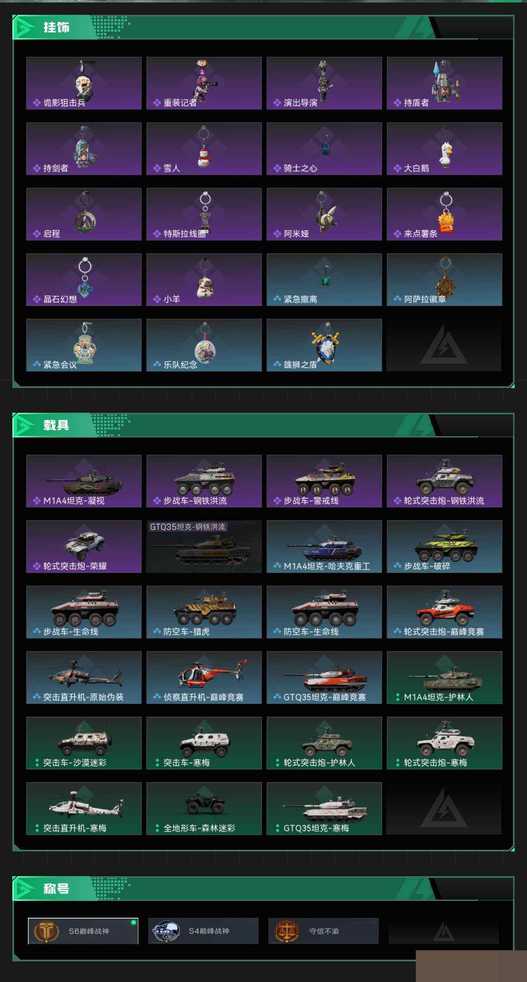Viewport: 527px width, 982px height.
Task: Select M1A4坦克-凝视 vehicle skin
Action: [84, 481]
